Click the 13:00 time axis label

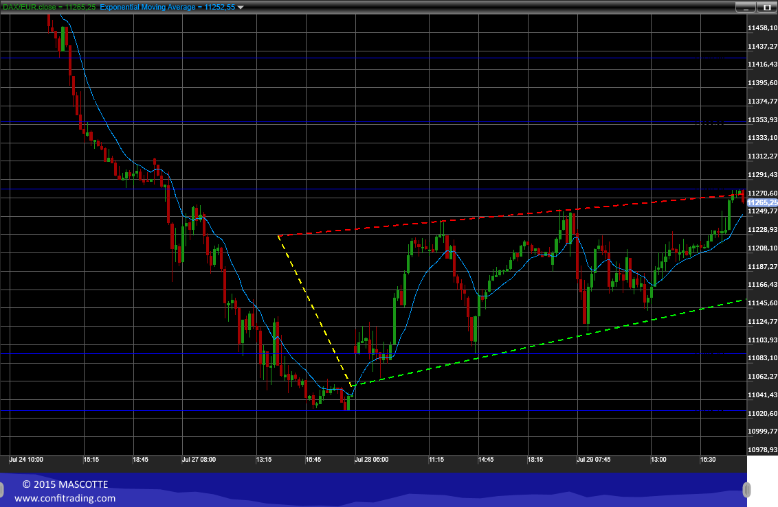pyautogui.click(x=659, y=460)
